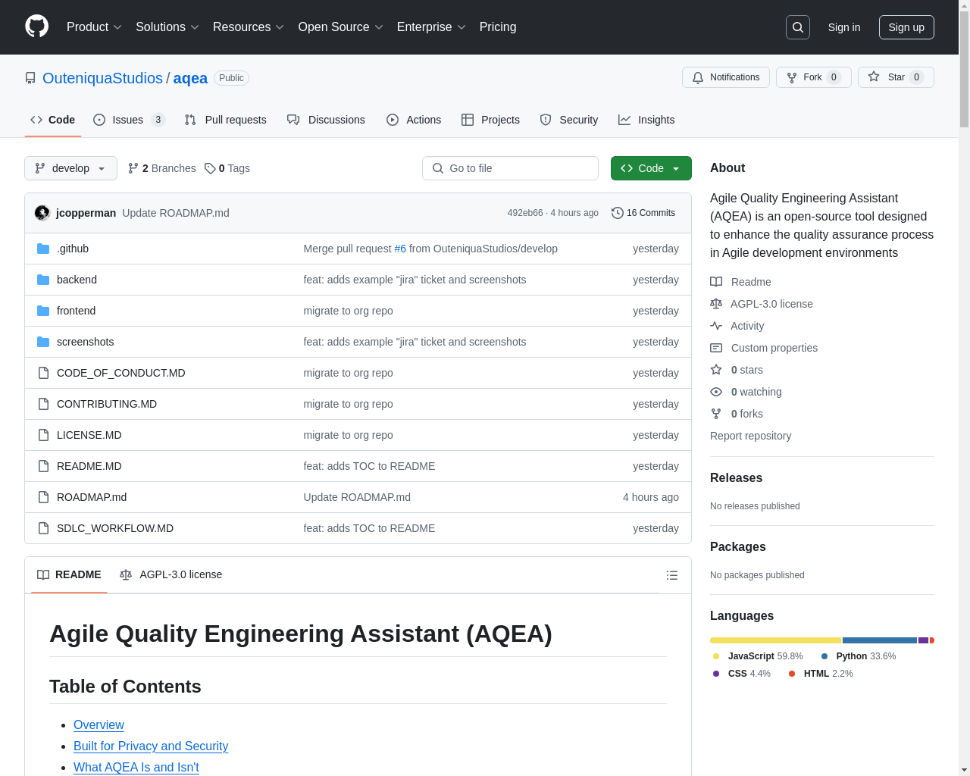Switch to the AGPL-3.0 license file tab
The width and height of the screenshot is (970, 776).
[171, 574]
